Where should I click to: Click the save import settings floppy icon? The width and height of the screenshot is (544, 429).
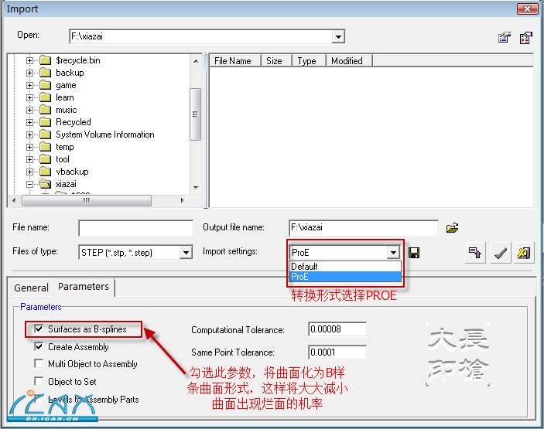click(x=414, y=253)
